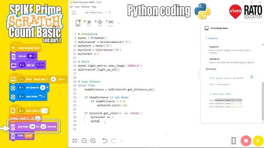
Task: Click the myColorB.get_color() == 'white' line
Action: pos(113,113)
